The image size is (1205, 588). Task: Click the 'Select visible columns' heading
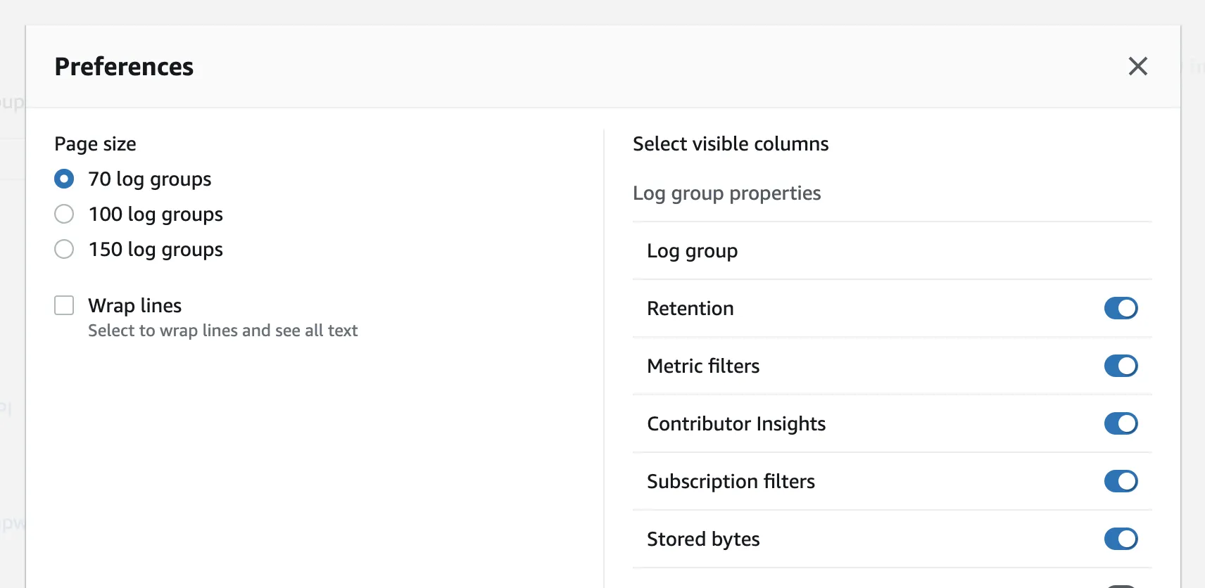(731, 144)
